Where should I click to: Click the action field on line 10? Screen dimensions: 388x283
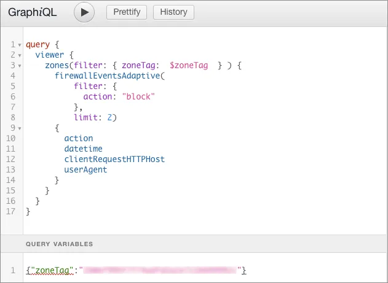[x=78, y=139]
